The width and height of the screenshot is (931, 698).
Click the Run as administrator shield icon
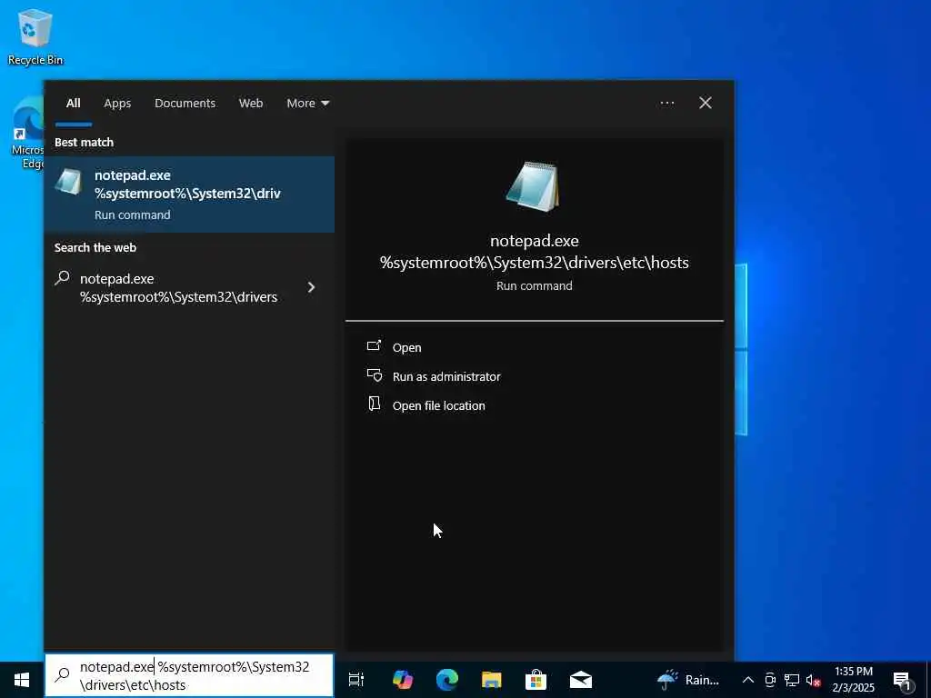click(374, 375)
